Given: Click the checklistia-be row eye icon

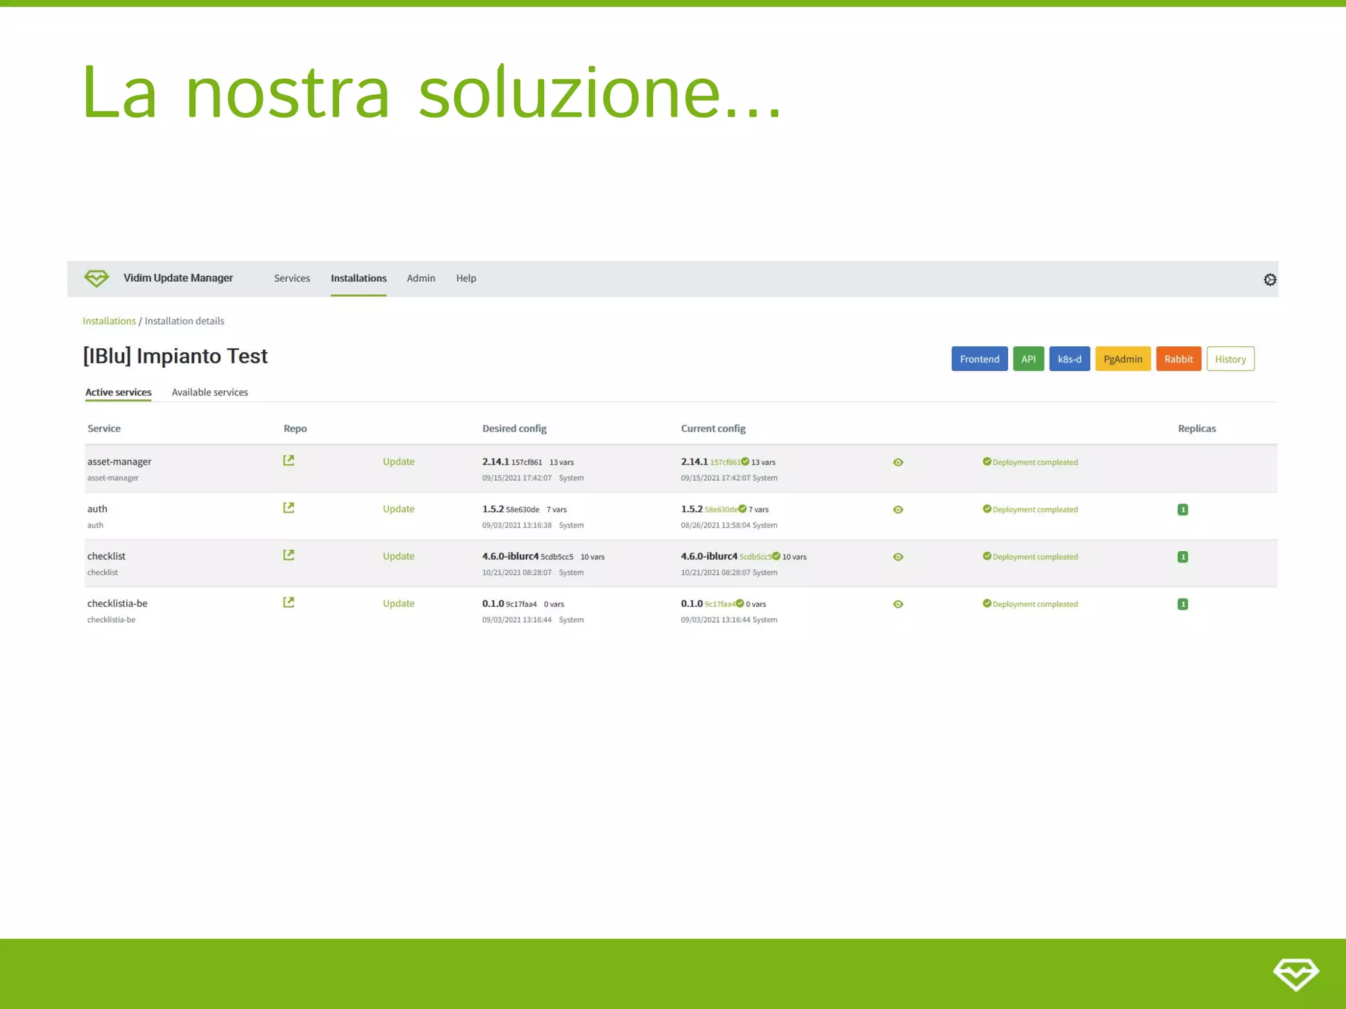Looking at the screenshot, I should point(898,604).
